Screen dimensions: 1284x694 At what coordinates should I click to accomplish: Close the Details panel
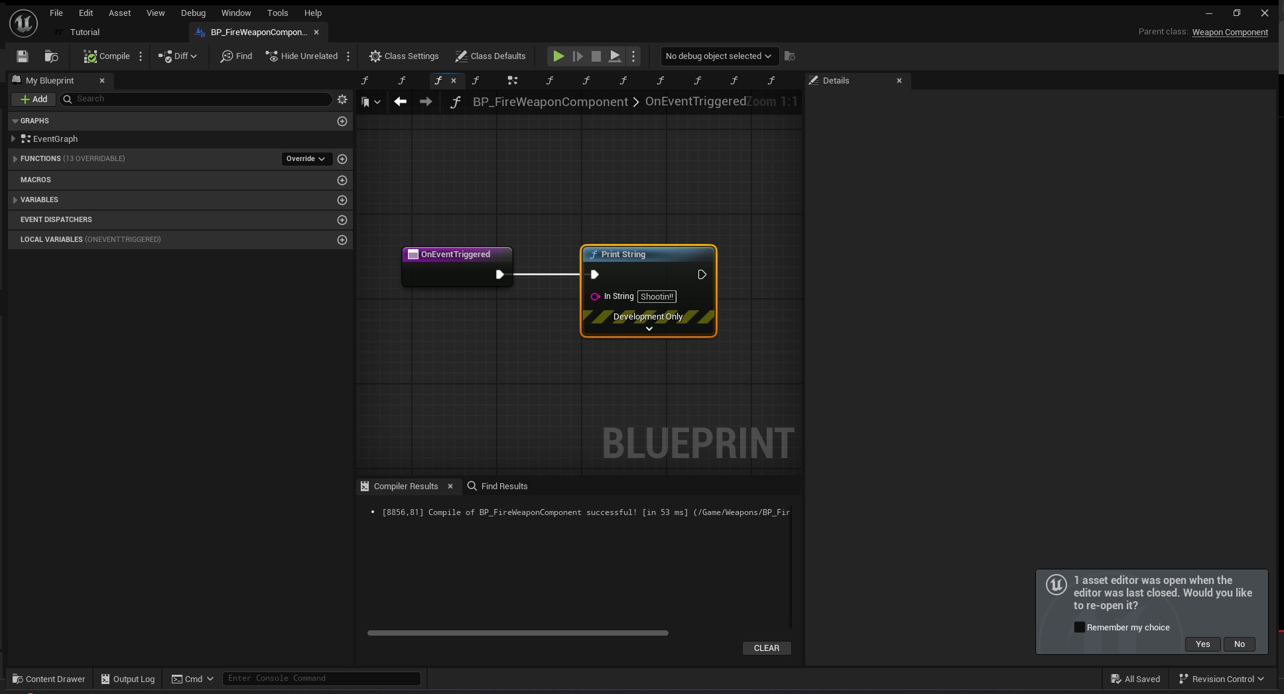pos(899,80)
